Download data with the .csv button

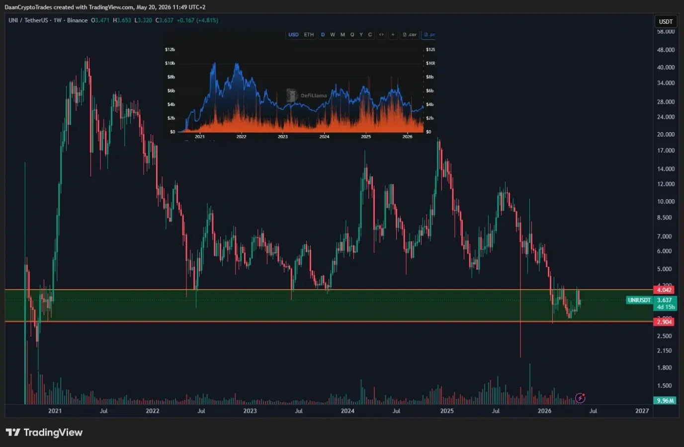[410, 35]
